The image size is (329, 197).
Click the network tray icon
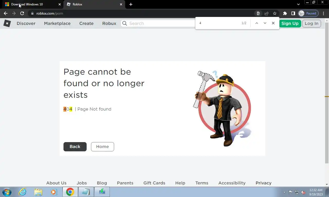tap(297, 192)
